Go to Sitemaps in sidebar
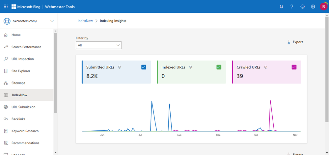The image size is (329, 155). (18, 83)
